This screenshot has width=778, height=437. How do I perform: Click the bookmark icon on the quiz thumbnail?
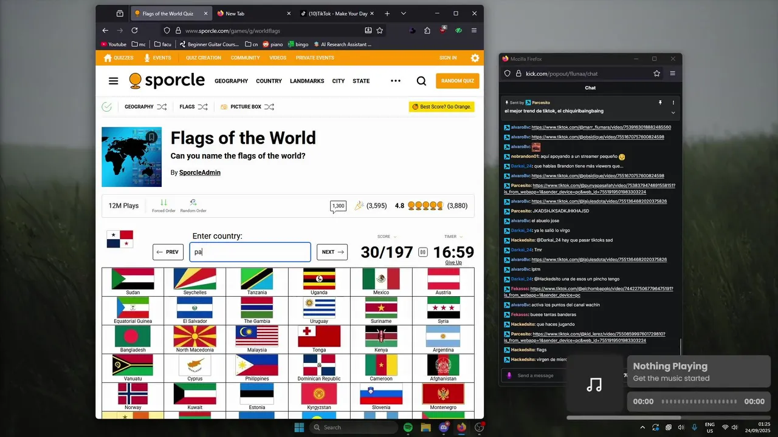point(151,137)
